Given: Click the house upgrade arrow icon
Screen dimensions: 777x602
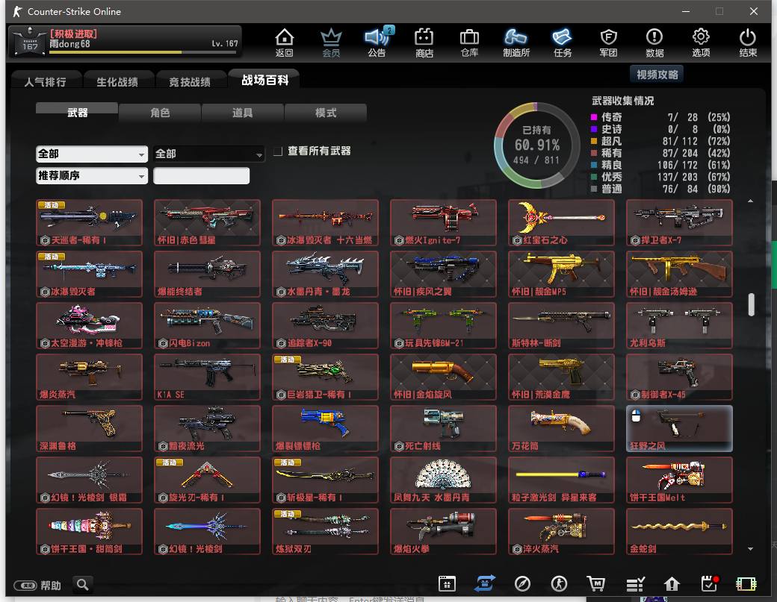Looking at the screenshot, I should (672, 584).
